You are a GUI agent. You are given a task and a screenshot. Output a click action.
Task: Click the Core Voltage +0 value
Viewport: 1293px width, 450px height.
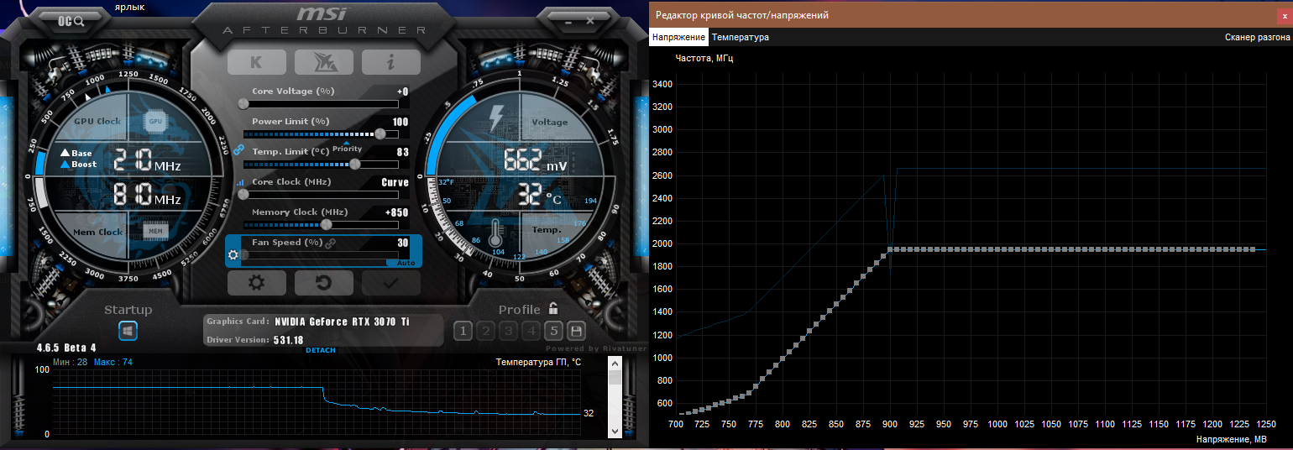[403, 92]
